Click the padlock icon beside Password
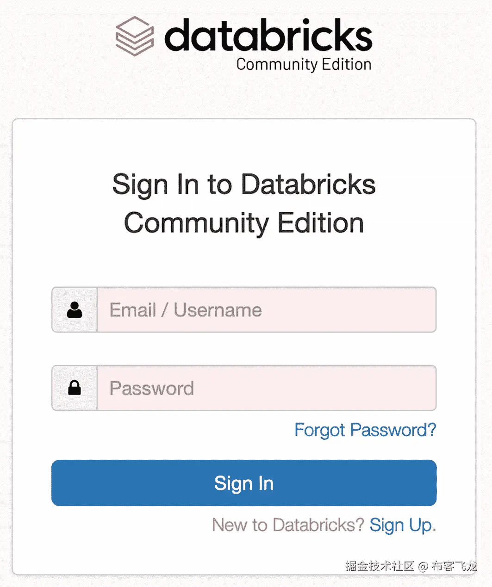492x587 pixels. [75, 388]
